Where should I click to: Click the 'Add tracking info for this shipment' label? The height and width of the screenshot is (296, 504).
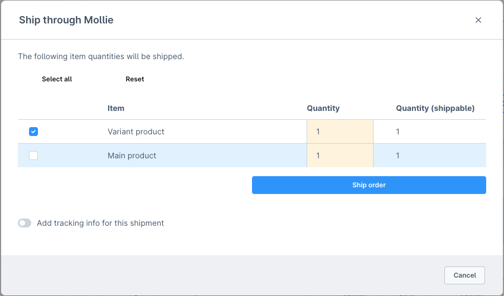tap(100, 223)
